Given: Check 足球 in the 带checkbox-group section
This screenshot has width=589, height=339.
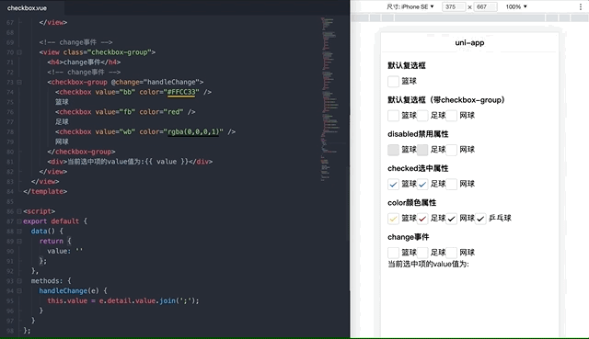Looking at the screenshot, I should click(422, 116).
